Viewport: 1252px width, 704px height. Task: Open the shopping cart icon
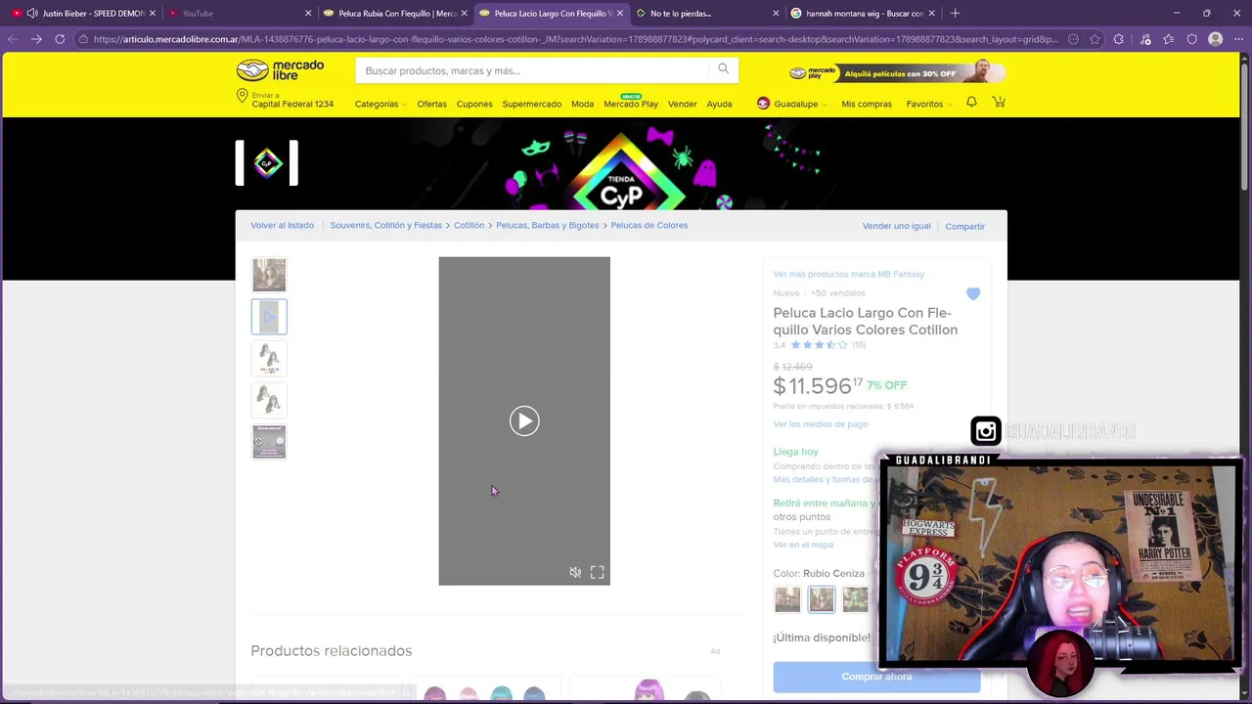(x=999, y=102)
